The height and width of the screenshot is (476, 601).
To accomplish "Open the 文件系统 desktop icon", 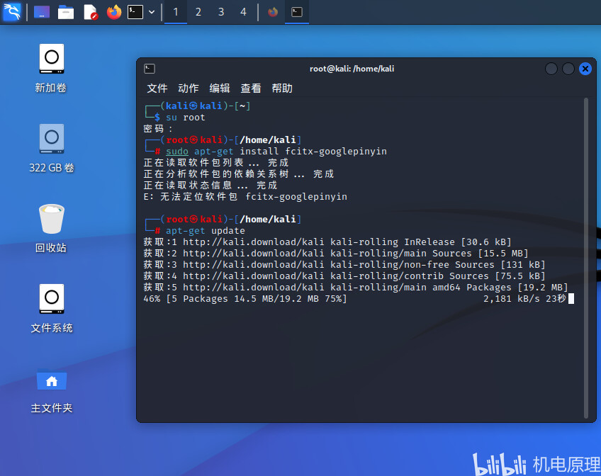I will coord(51,308).
